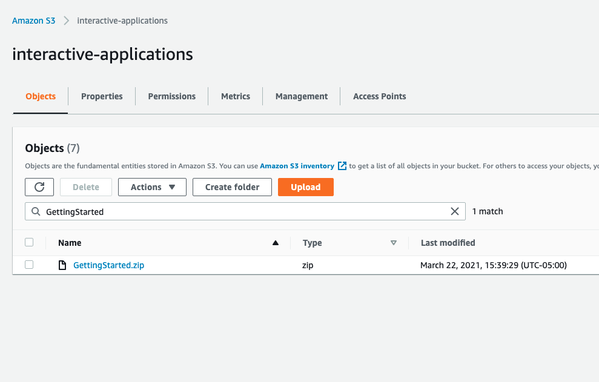This screenshot has width=599, height=382.
Task: Click the Name column header
Action: coord(70,243)
